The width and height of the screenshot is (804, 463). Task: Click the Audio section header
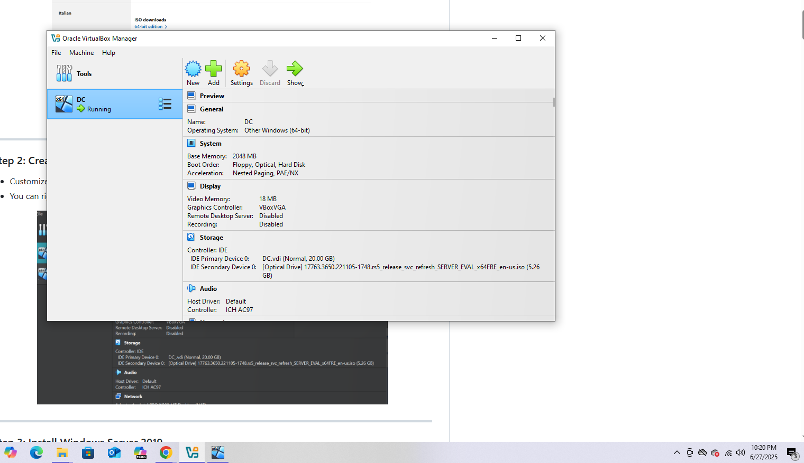click(208, 289)
